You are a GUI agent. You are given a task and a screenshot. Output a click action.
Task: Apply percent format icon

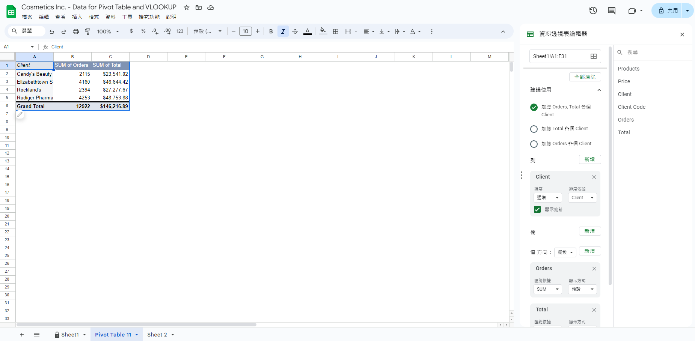[143, 31]
